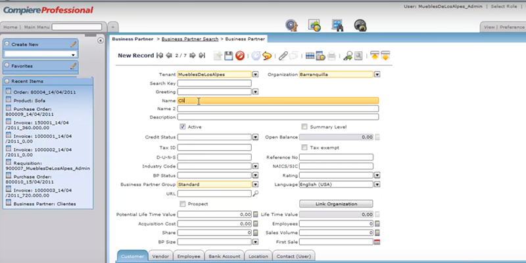The image size is (526, 263).
Task: Go to the next record arrow
Action: (x=191, y=56)
